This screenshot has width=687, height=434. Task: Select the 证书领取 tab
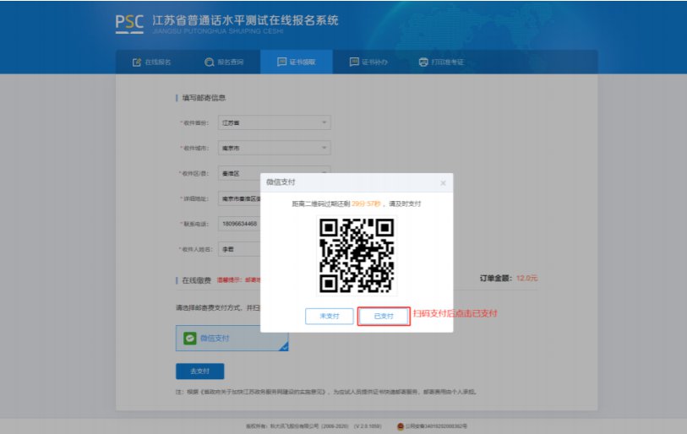point(297,62)
